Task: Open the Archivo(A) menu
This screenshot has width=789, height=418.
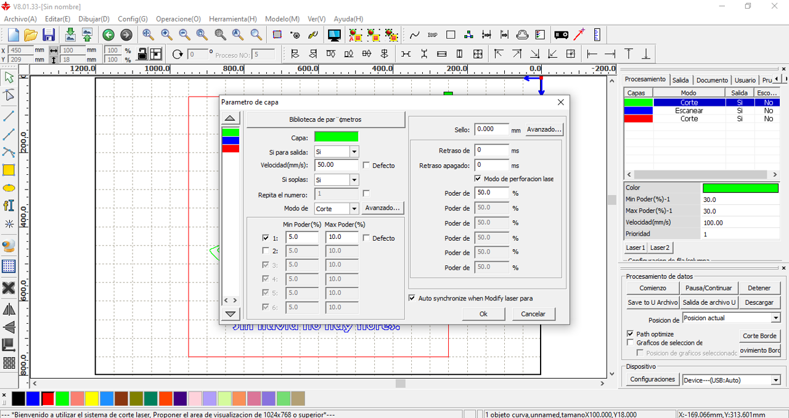Action: coord(20,19)
